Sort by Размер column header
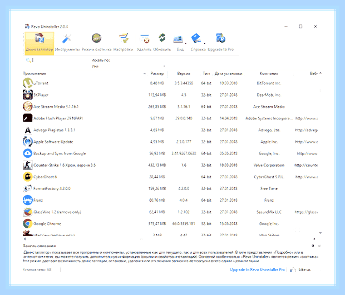This screenshot has width=345, height=295. (x=157, y=73)
